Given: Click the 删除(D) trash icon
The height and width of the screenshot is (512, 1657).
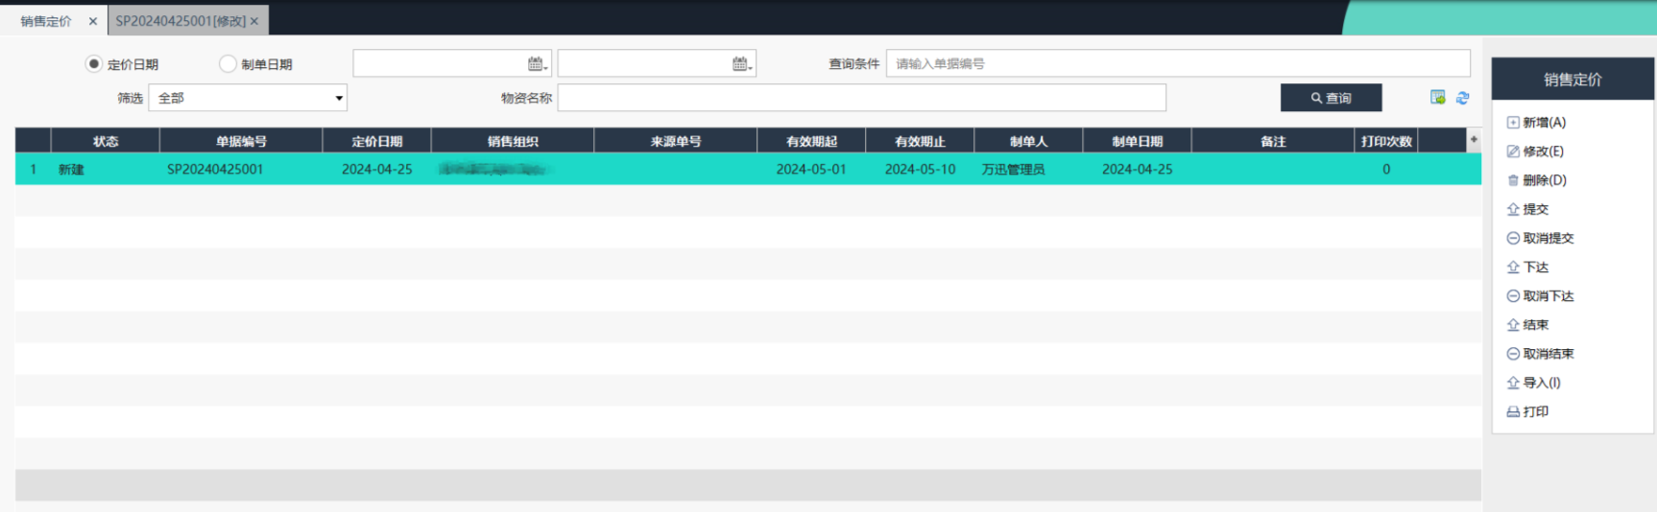Looking at the screenshot, I should click(1513, 180).
